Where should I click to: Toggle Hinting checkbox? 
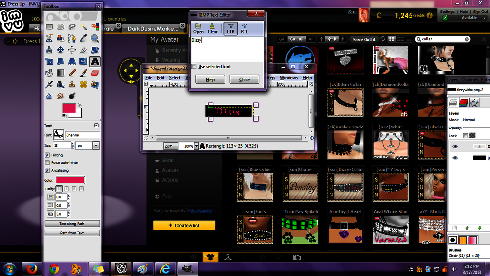[x=47, y=155]
